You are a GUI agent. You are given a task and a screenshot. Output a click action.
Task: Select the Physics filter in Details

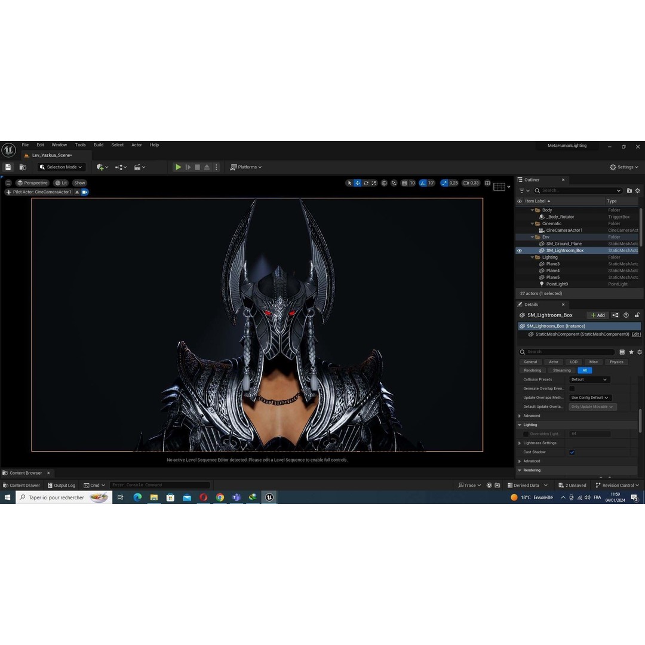[x=616, y=362]
